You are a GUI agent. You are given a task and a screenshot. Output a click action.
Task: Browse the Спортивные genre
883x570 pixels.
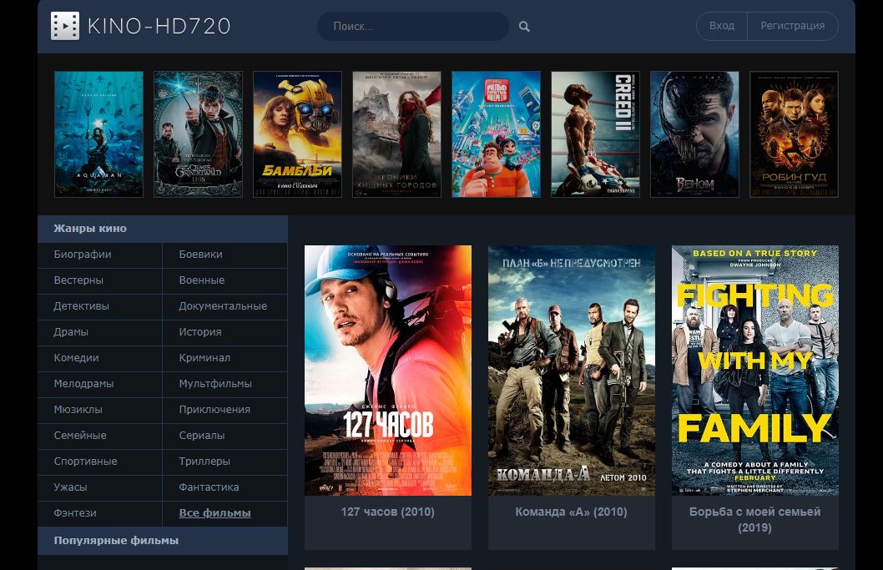85,462
